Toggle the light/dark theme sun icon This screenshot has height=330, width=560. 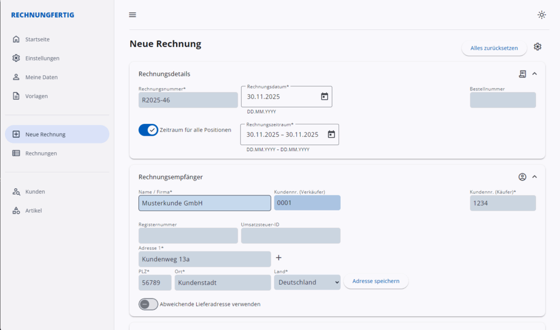541,15
